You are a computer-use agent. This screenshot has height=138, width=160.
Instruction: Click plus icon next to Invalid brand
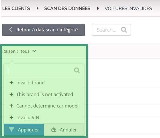pos(11,83)
